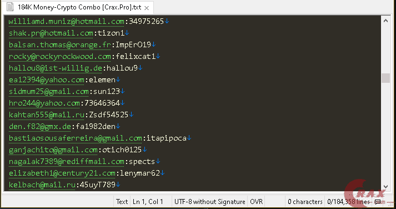
Task: Close the 184K Money-Crypto Combo tab
Action: coord(147,8)
